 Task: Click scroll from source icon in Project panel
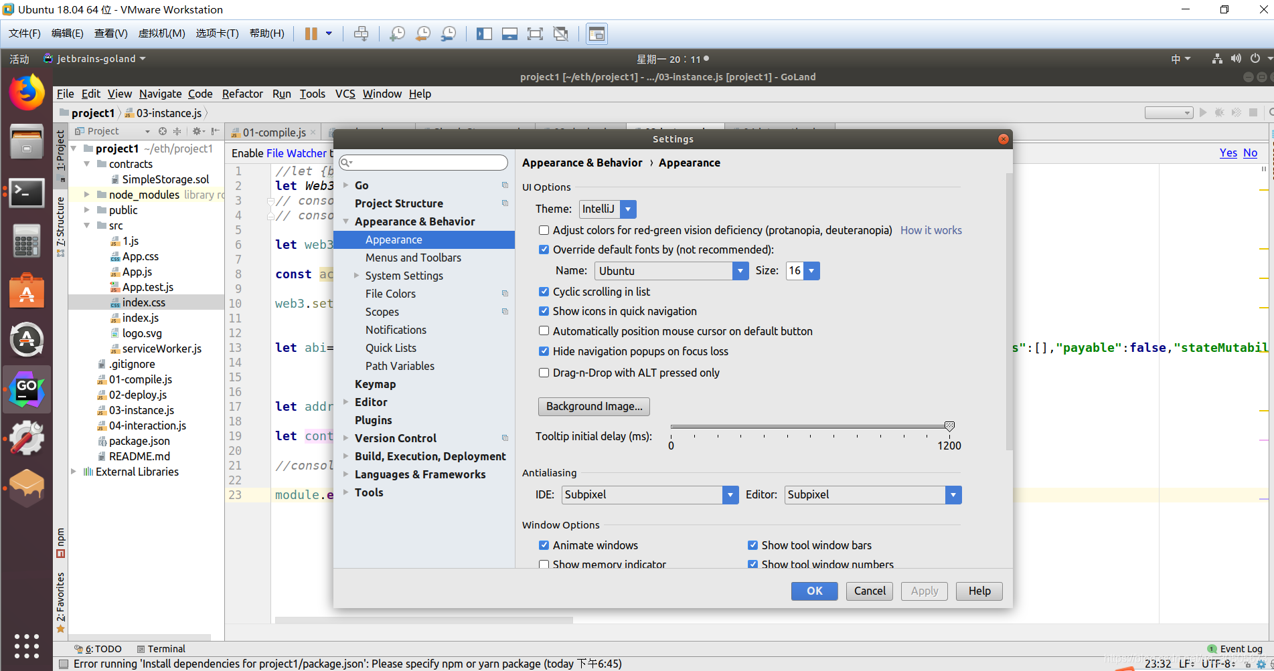162,131
